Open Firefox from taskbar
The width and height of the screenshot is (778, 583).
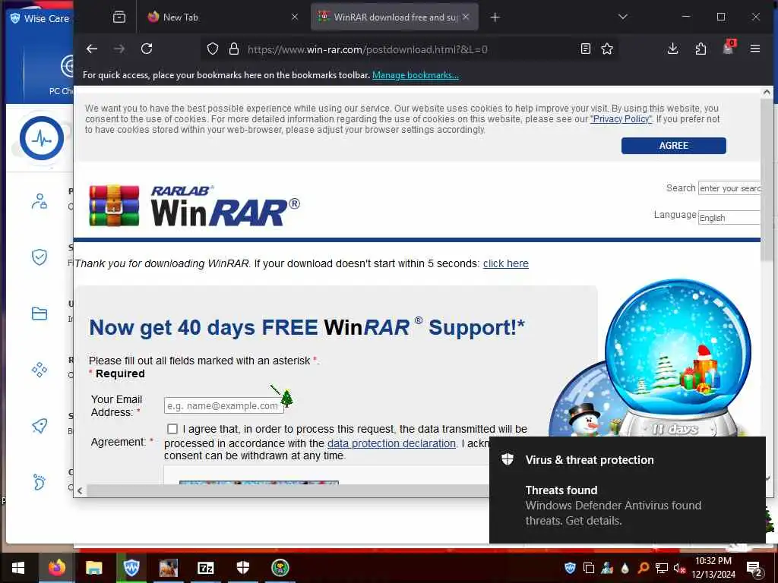click(56, 568)
